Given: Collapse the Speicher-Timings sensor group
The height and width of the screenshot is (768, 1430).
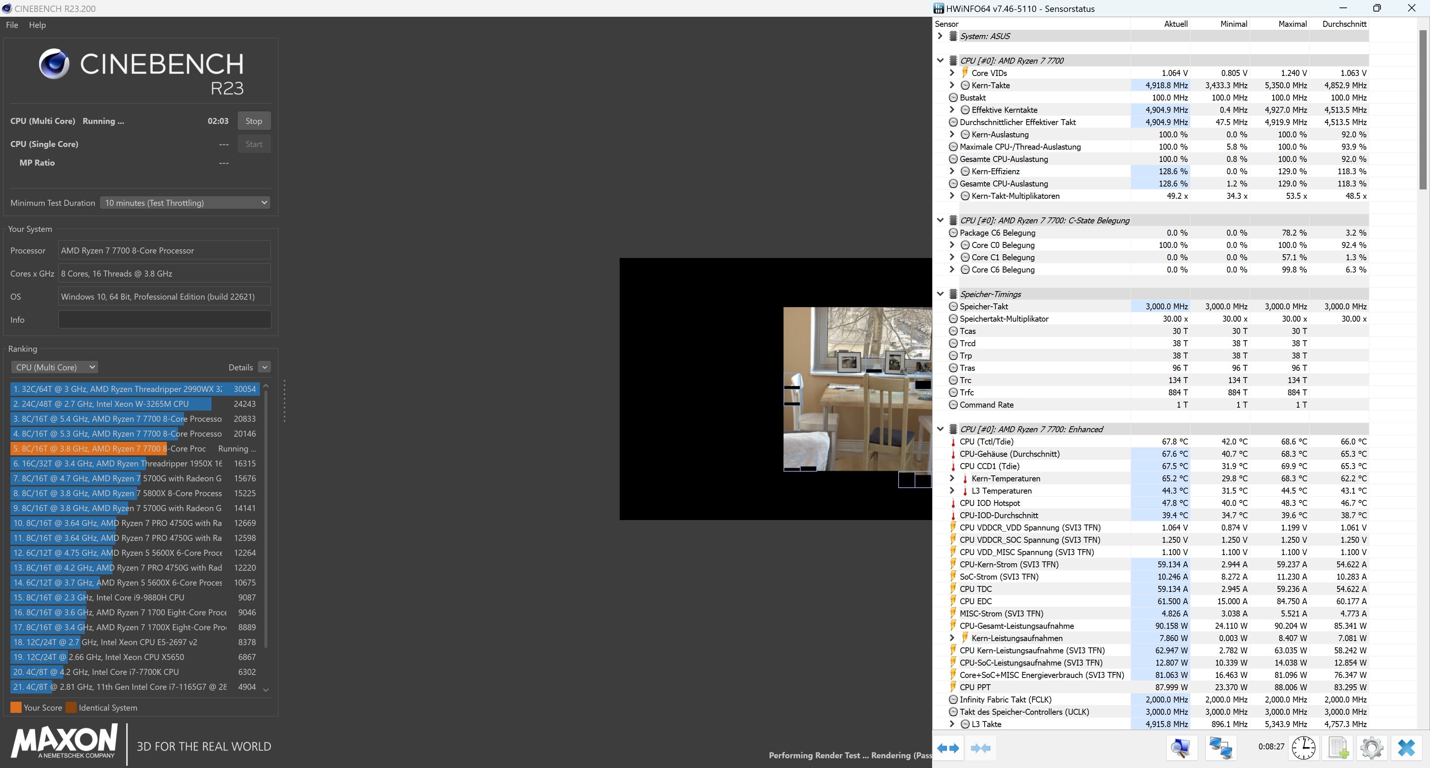Looking at the screenshot, I should [x=940, y=294].
